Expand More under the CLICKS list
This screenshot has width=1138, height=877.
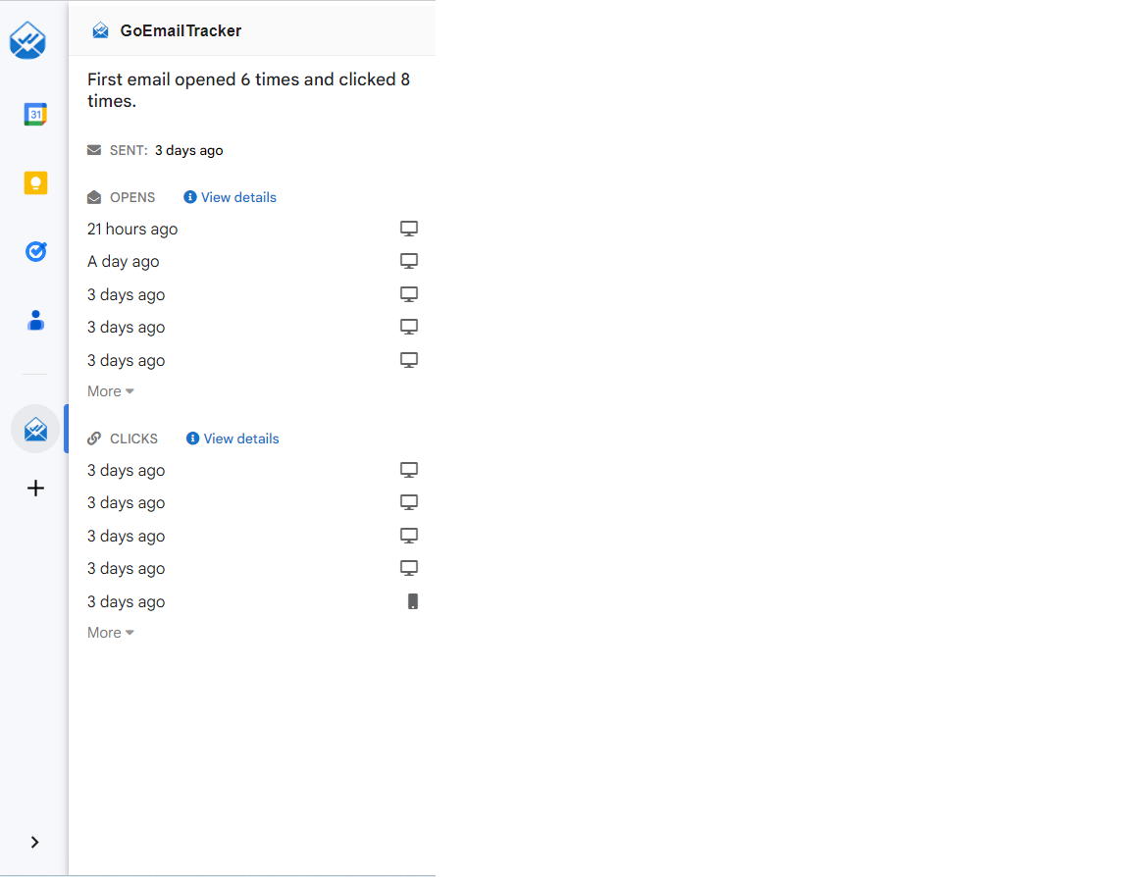click(110, 632)
